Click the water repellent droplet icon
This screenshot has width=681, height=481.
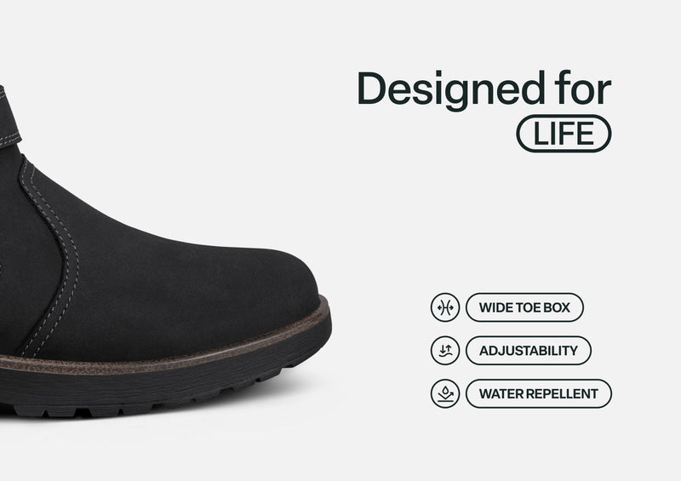[444, 393]
